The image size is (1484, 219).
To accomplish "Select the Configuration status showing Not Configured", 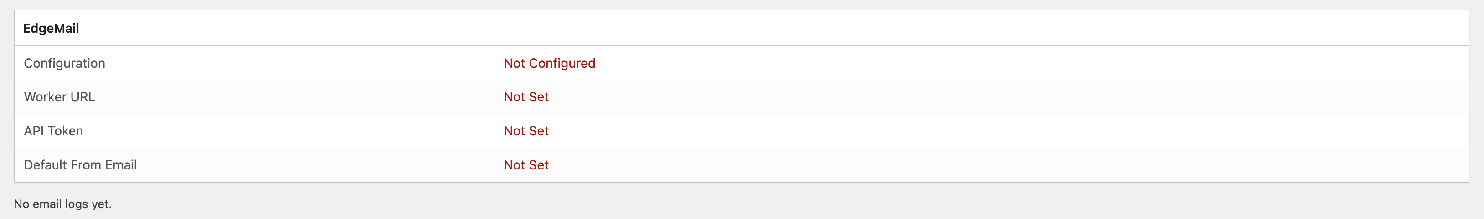I will tap(549, 63).
